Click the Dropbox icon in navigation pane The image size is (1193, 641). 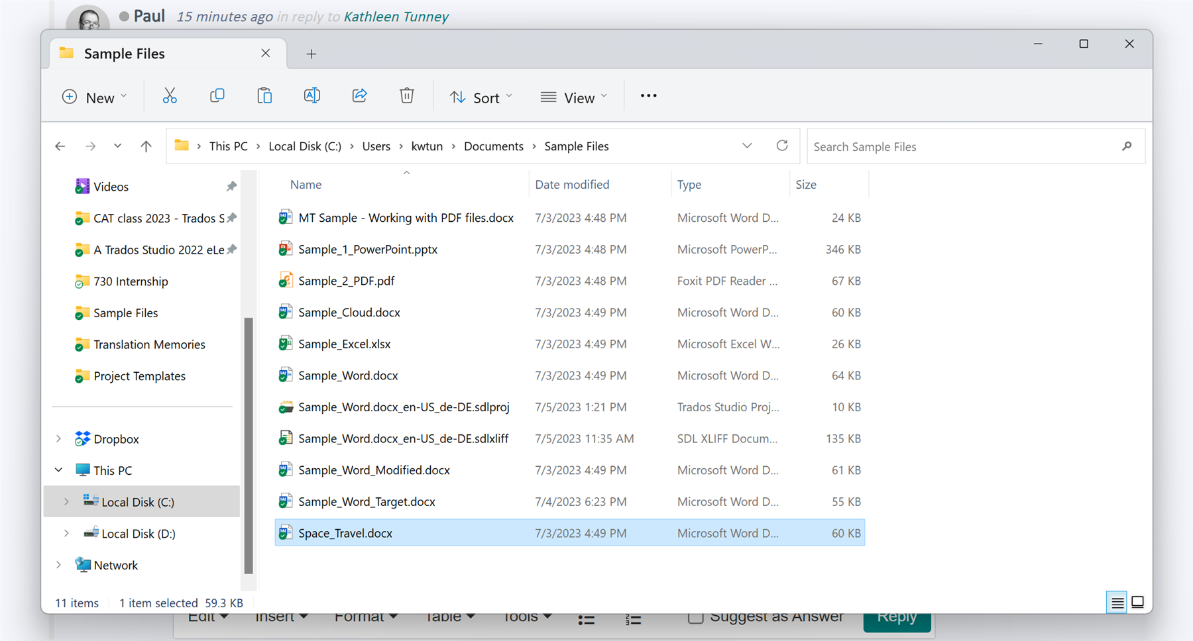click(x=82, y=439)
